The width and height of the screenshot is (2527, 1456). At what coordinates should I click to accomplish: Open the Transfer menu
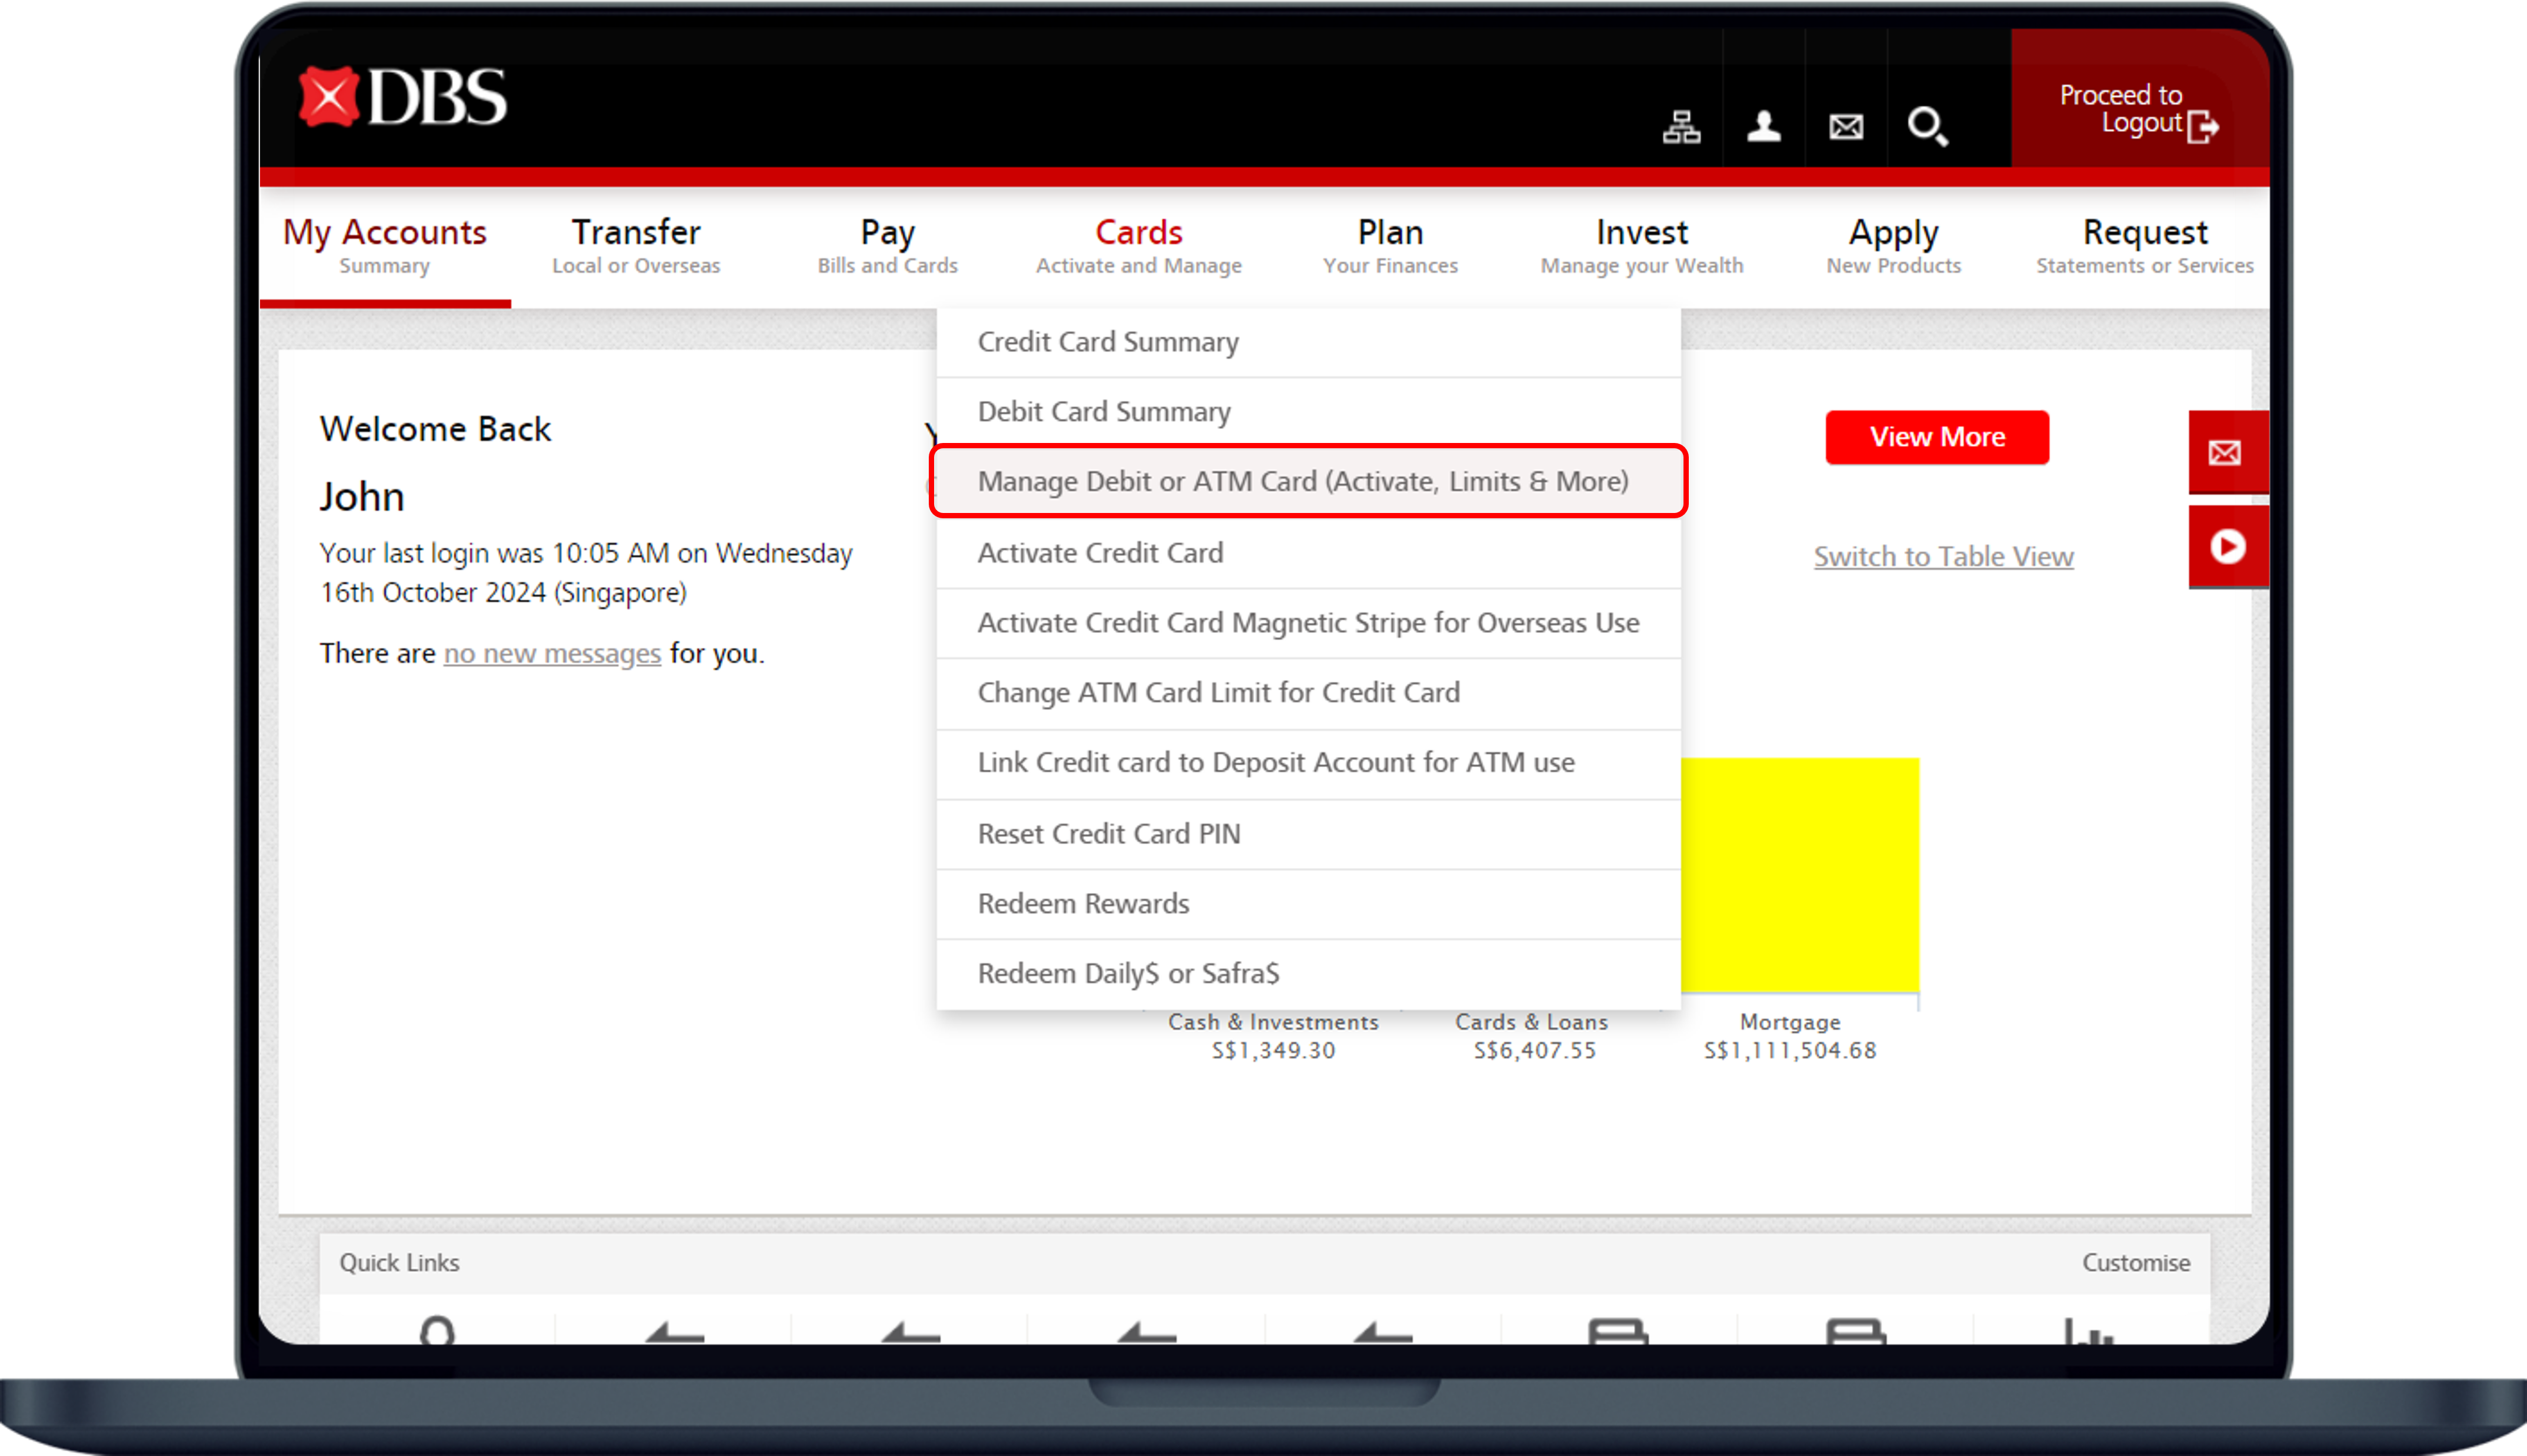point(636,246)
